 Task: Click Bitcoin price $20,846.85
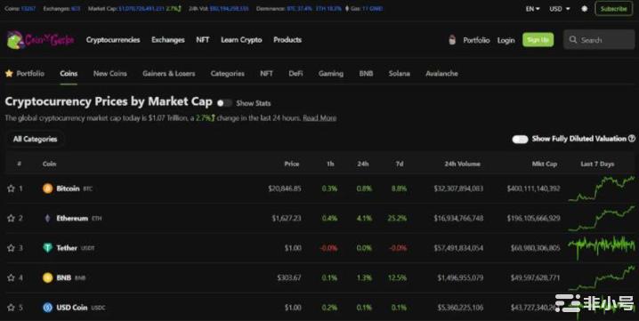pos(285,189)
